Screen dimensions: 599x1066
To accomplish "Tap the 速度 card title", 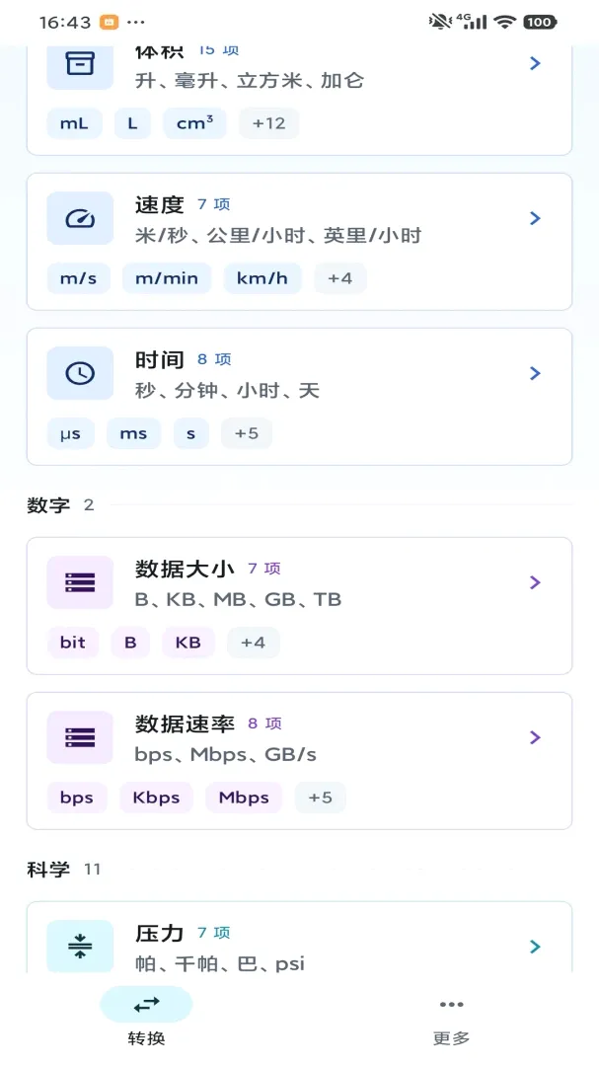I will click(160, 204).
